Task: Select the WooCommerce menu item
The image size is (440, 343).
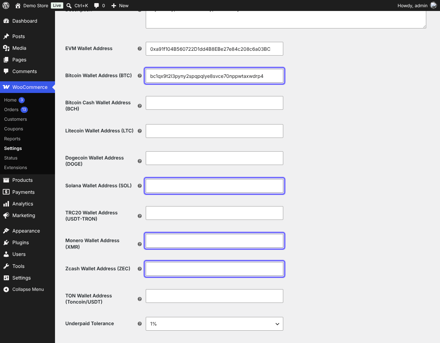Action: pyautogui.click(x=27, y=87)
